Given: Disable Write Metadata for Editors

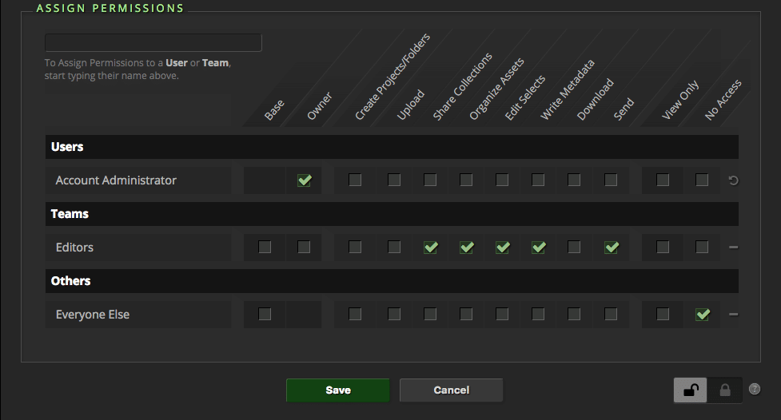Looking at the screenshot, I should pyautogui.click(x=538, y=248).
